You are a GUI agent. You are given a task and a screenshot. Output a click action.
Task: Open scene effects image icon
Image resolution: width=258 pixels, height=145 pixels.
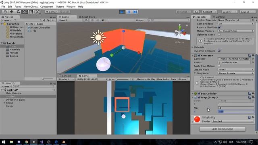(x=103, y=20)
